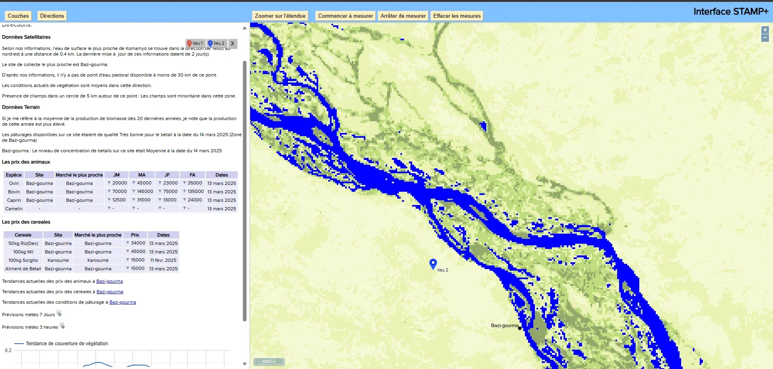
Task: Click trend arrow for 50kg Riz(Dec) price 34000
Action: coord(128,243)
